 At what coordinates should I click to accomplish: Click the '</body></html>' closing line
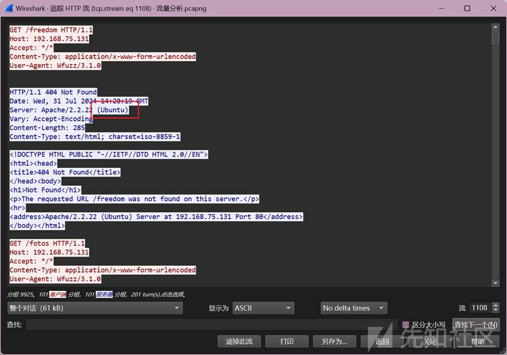(x=37, y=225)
